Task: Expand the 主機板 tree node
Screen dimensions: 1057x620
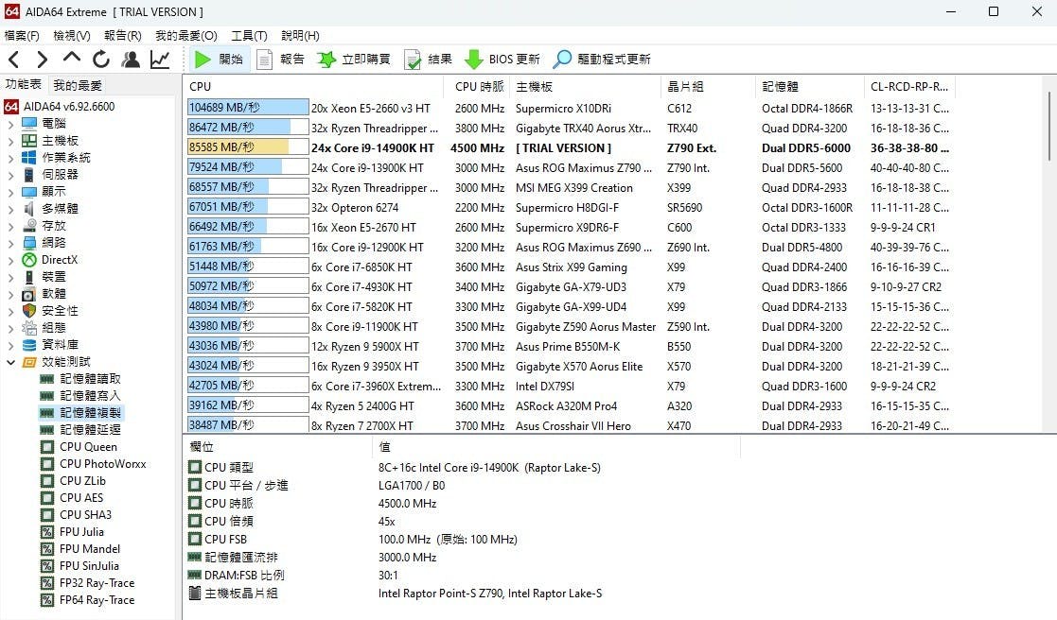Action: click(x=10, y=141)
